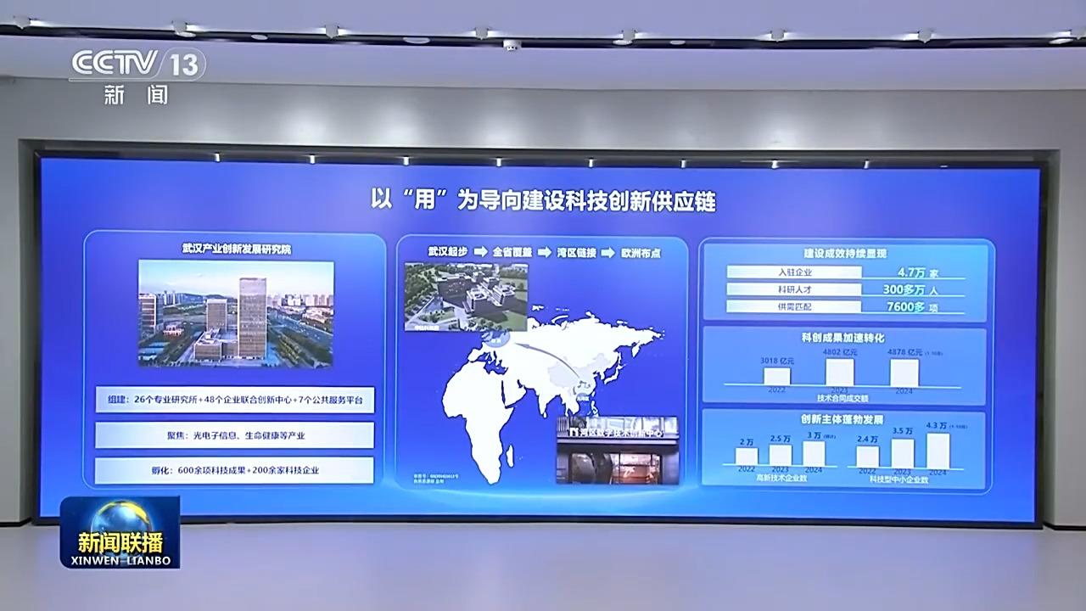Click the 3 万 bar for 2024
This screenshot has width=1086, height=611.
[x=814, y=452]
